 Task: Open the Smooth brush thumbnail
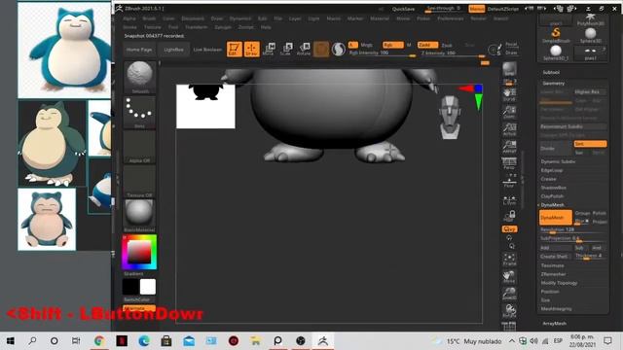tap(139, 77)
